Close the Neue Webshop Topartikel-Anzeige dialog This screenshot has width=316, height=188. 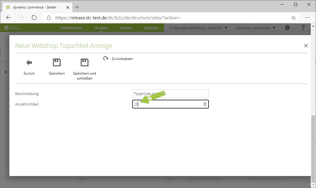(306, 46)
